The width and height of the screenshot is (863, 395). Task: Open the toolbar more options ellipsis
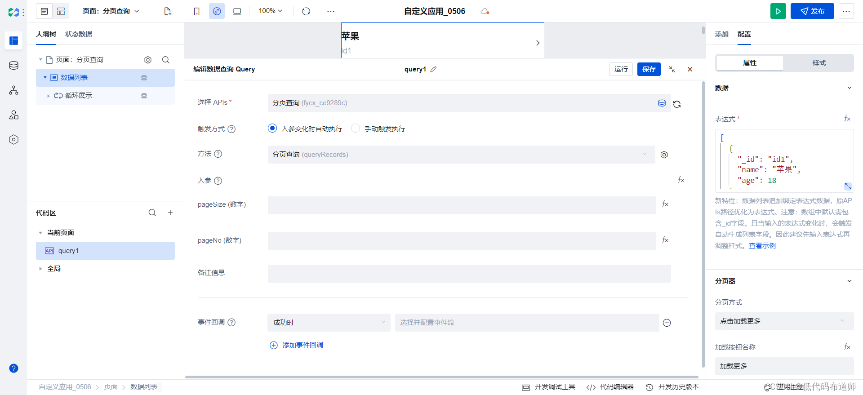click(331, 11)
